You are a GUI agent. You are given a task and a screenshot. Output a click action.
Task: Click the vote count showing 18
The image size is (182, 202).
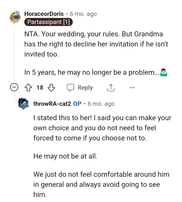coord(40,87)
